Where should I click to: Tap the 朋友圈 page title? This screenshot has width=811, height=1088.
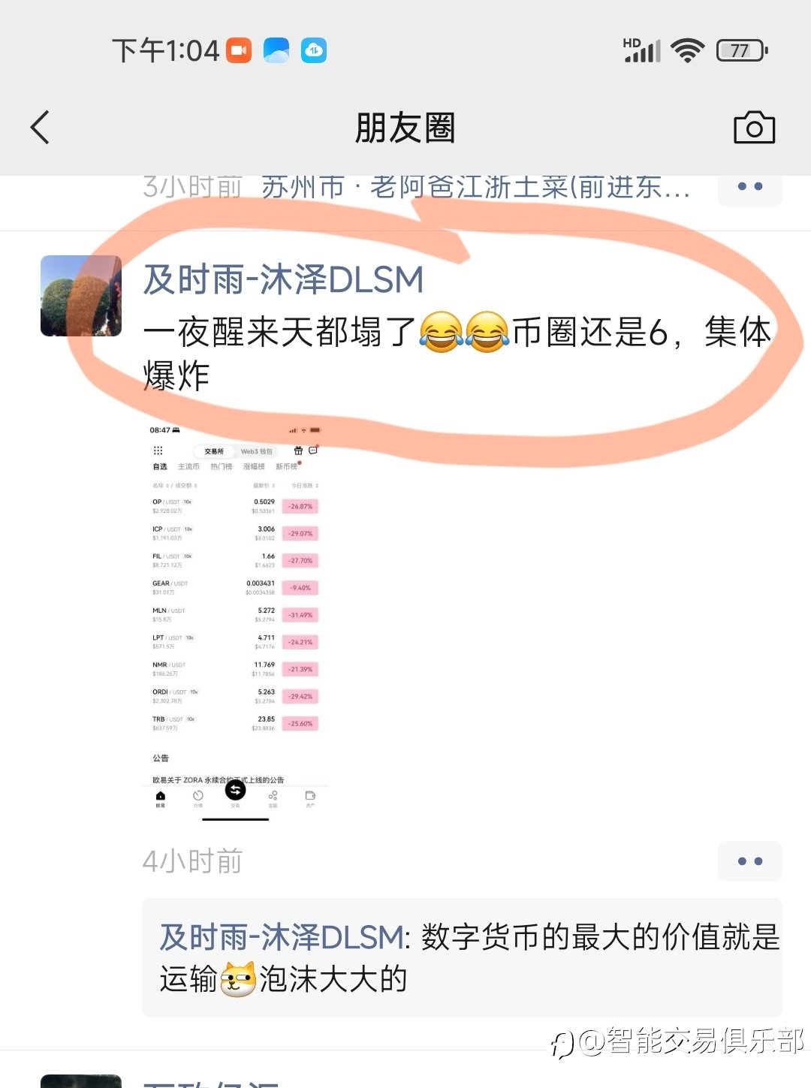click(405, 128)
